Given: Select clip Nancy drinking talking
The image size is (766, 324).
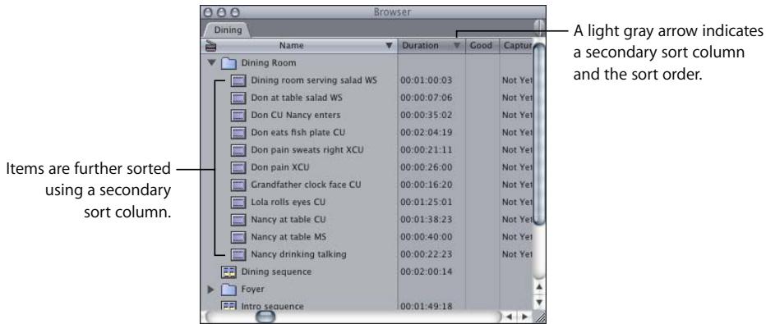Looking at the screenshot, I should pyautogui.click(x=298, y=253).
